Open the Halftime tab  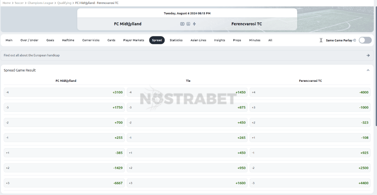coord(68,40)
